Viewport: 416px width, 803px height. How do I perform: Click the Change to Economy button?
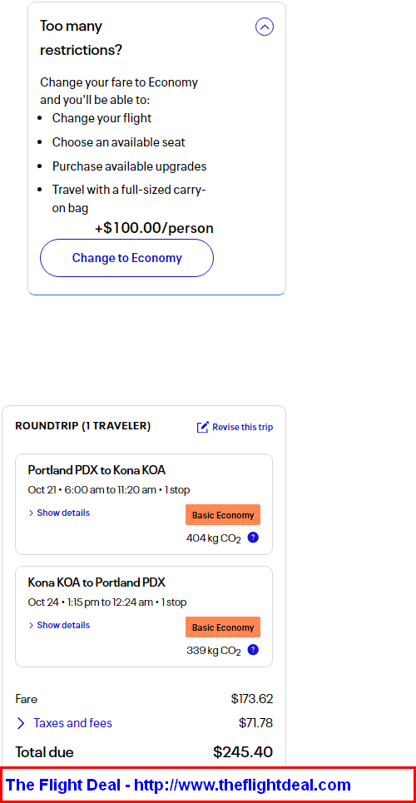[x=126, y=258]
